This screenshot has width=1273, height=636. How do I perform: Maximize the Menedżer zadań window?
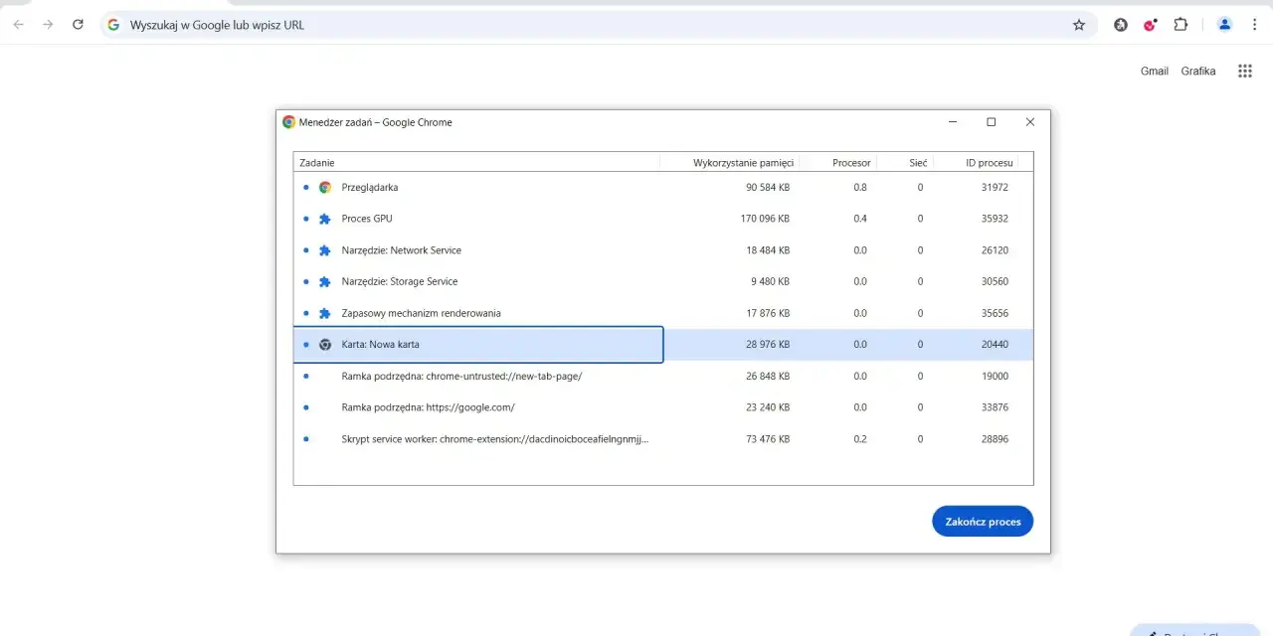point(991,122)
